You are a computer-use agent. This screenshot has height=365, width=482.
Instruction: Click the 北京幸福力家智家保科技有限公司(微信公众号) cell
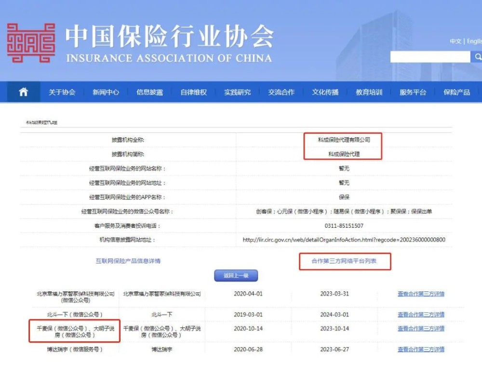point(75,297)
